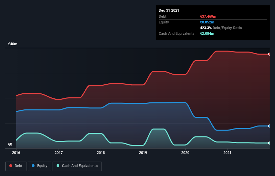Click the Equity label in tooltip
Viewport: 275px width, 176px height.
164,22
